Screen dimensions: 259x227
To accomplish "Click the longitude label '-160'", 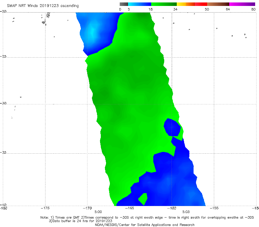I will tap(172, 208).
